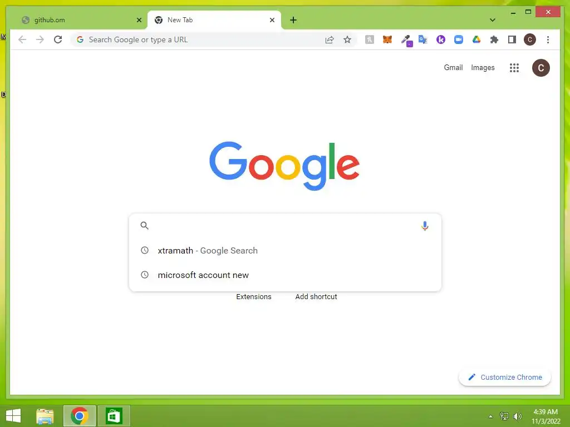Screen dimensions: 570x427
Task: Toggle the Chrome side panel
Action: pos(512,39)
